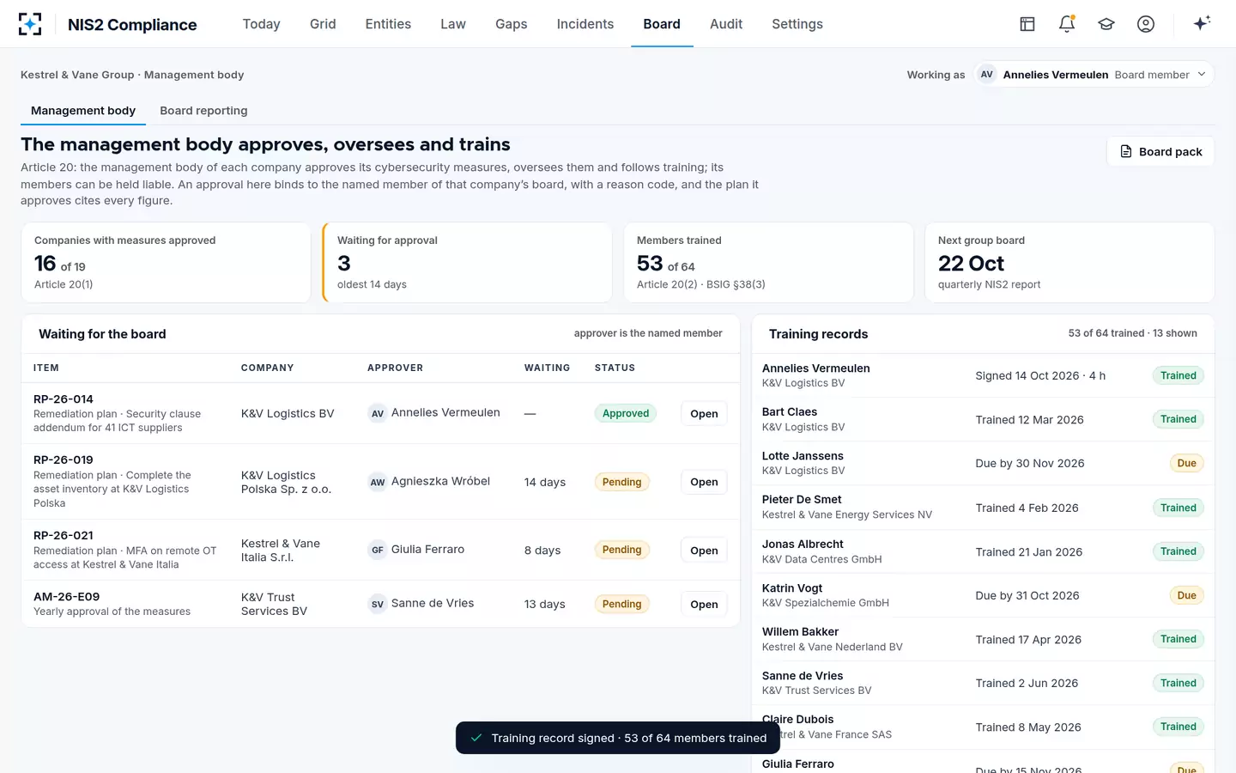This screenshot has width=1236, height=773.
Task: Go to the Today menu
Action: click(262, 24)
